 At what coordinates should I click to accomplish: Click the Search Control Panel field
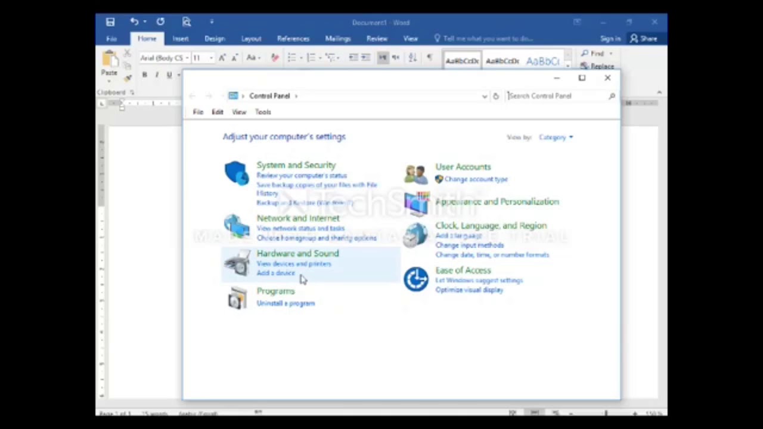560,96
